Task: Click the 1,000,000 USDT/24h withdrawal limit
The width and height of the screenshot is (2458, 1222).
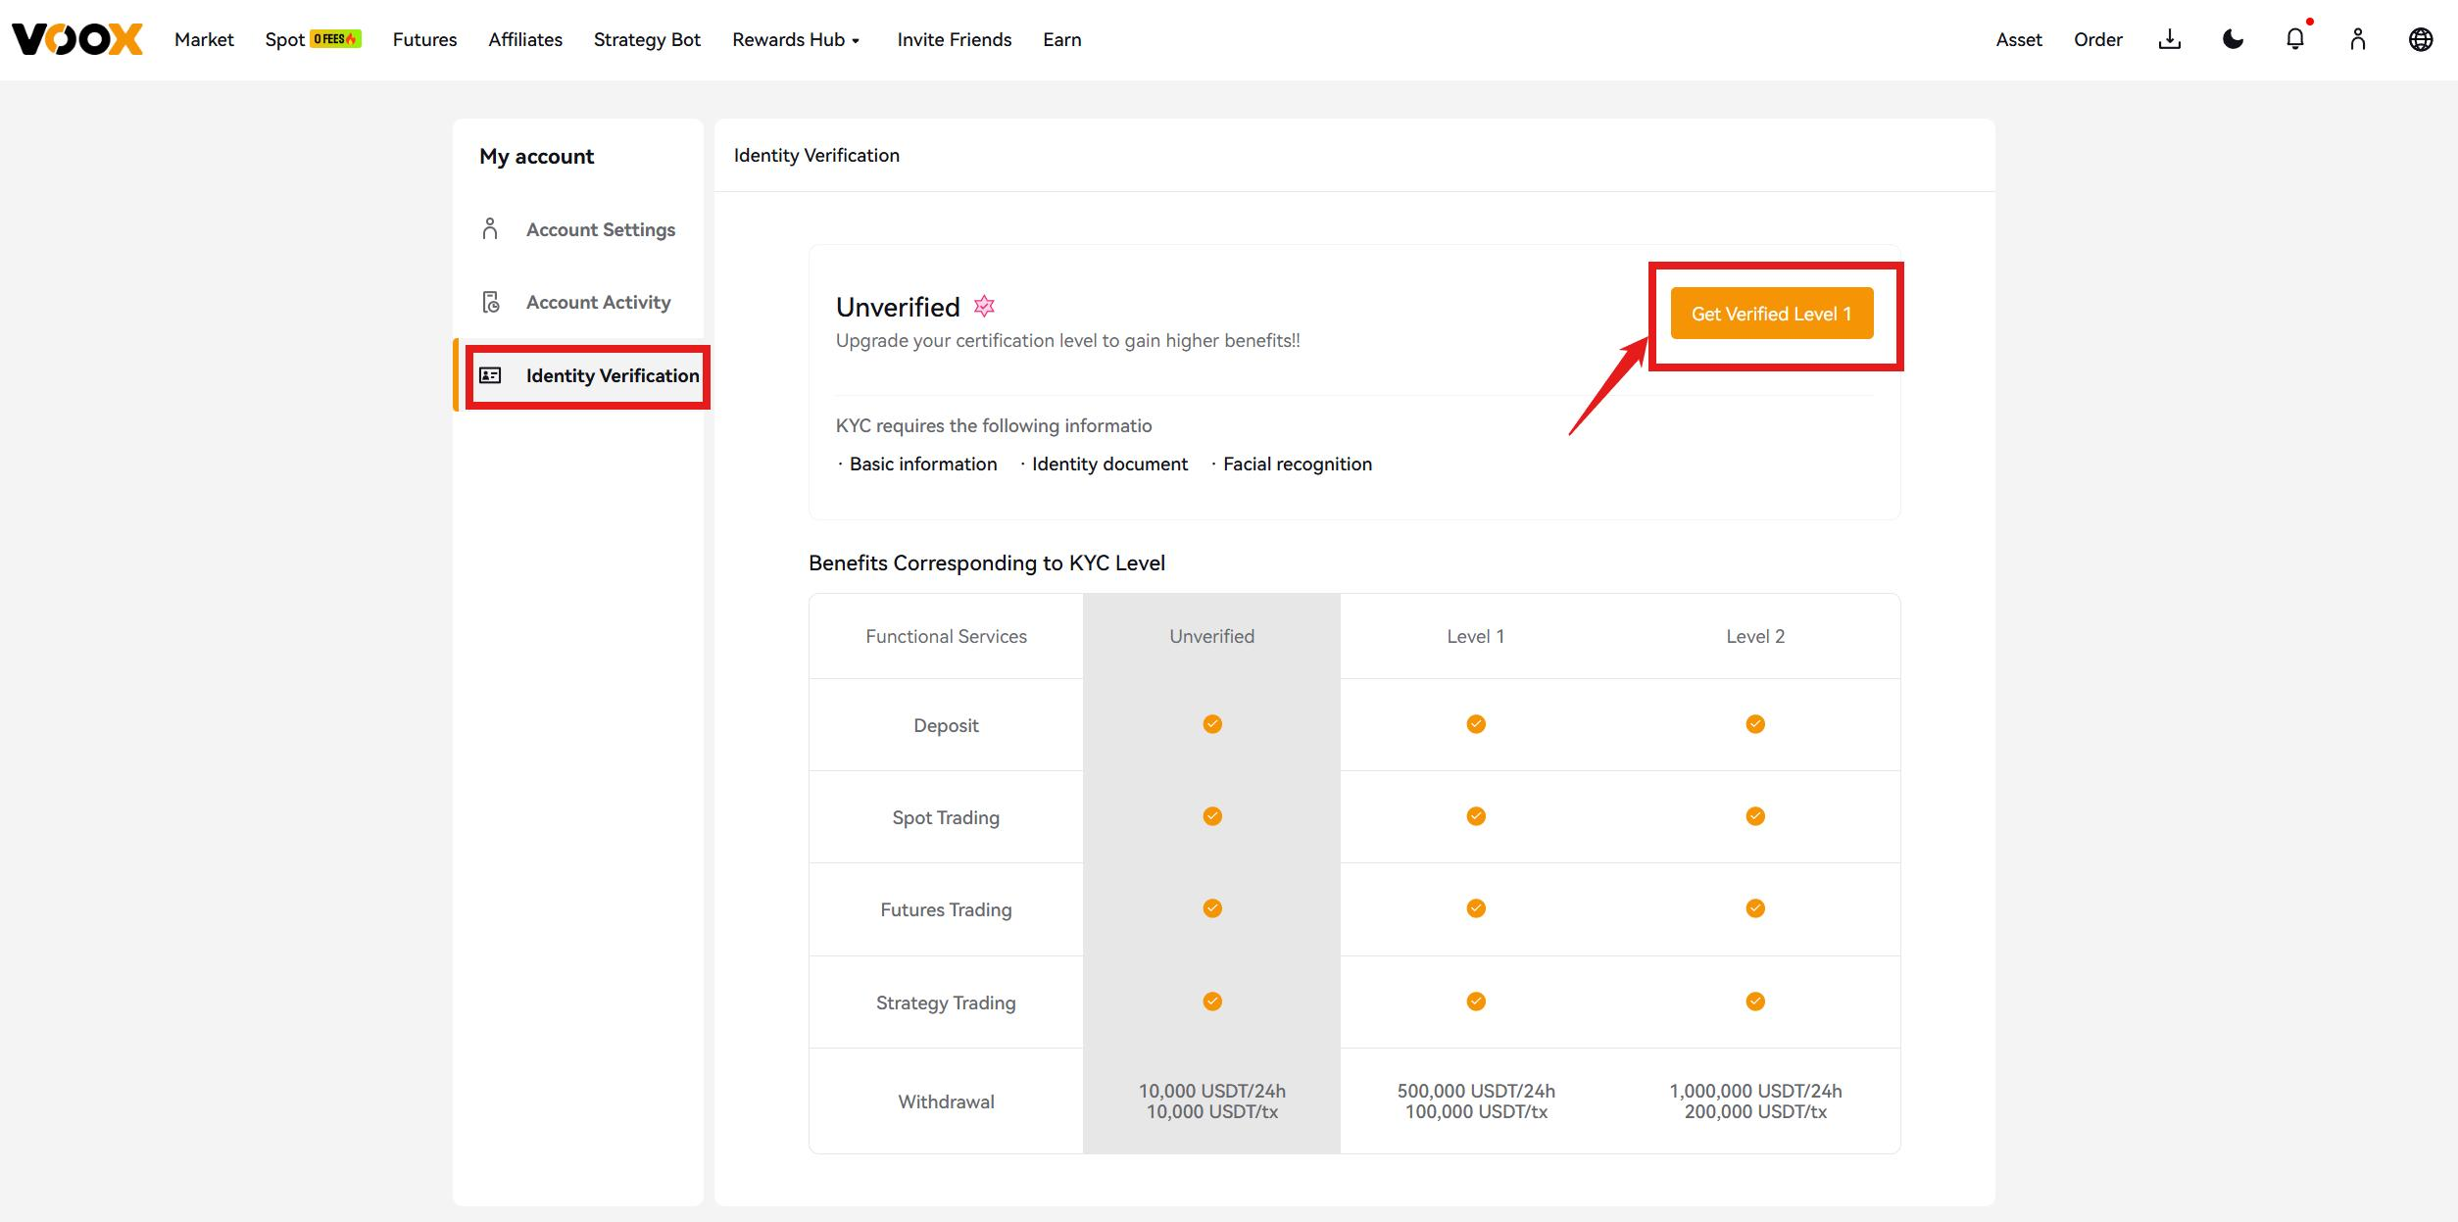Action: (x=1755, y=1091)
